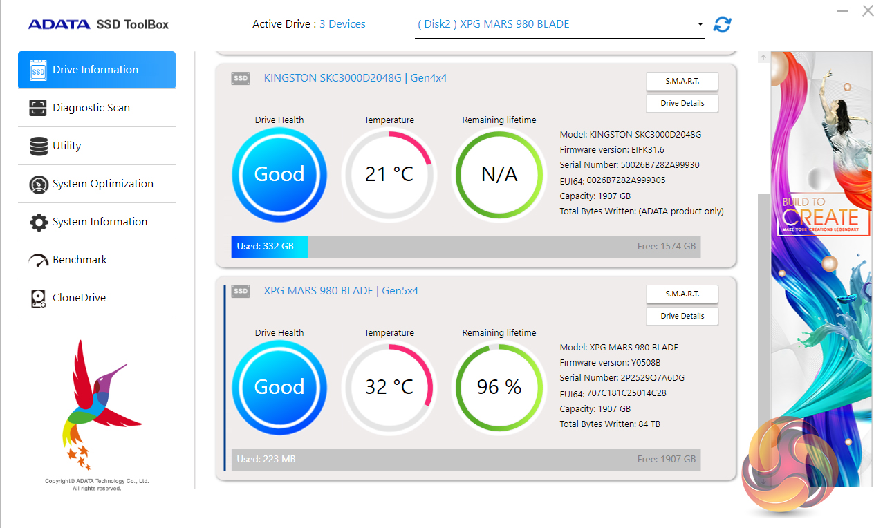Screen dimensions: 883x528
Task: Click the vertical scrollbar thumb
Action: tap(763, 332)
